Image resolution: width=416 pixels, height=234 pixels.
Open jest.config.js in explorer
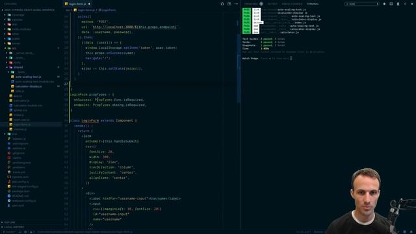click(x=20, y=182)
